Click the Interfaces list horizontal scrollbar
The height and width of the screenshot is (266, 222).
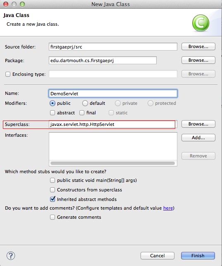[x=112, y=163]
